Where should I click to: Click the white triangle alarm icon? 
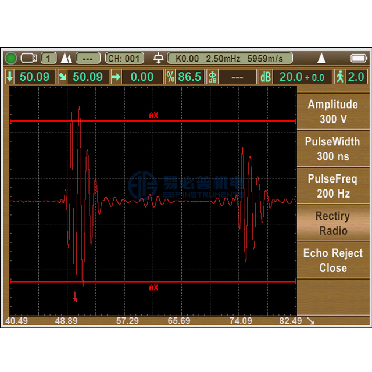coord(321,58)
